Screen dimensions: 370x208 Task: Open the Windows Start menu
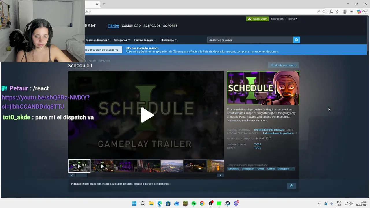click(134, 203)
